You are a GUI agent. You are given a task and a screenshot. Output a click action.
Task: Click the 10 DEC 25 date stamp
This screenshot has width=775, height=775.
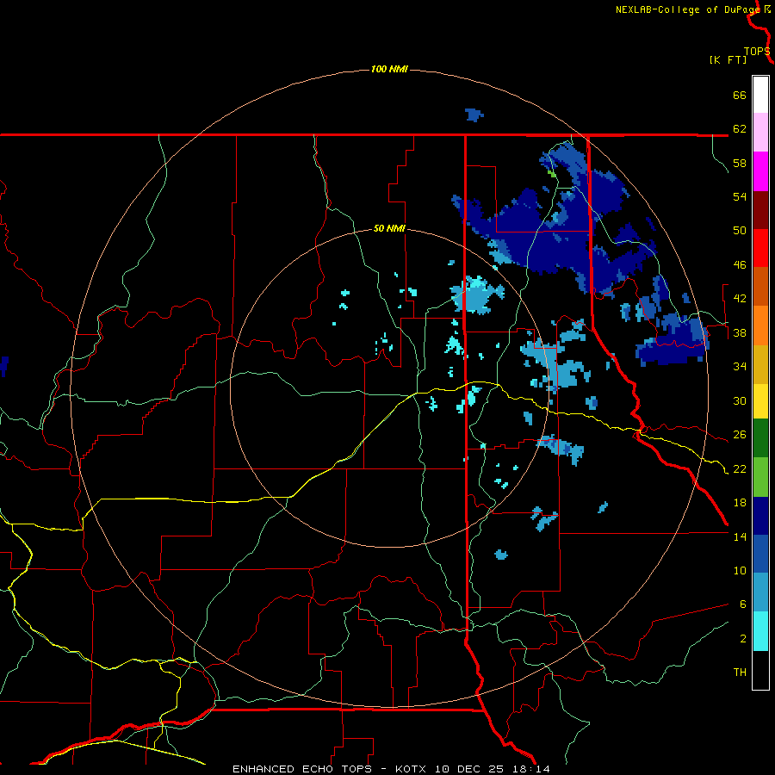point(469,769)
